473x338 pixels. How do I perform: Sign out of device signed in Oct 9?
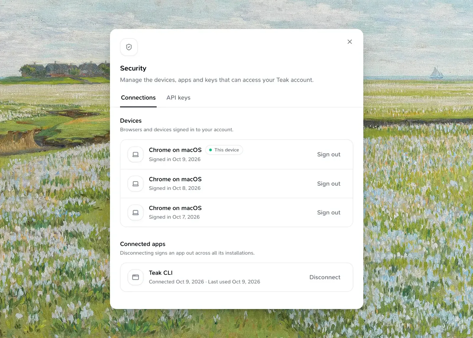(329, 154)
